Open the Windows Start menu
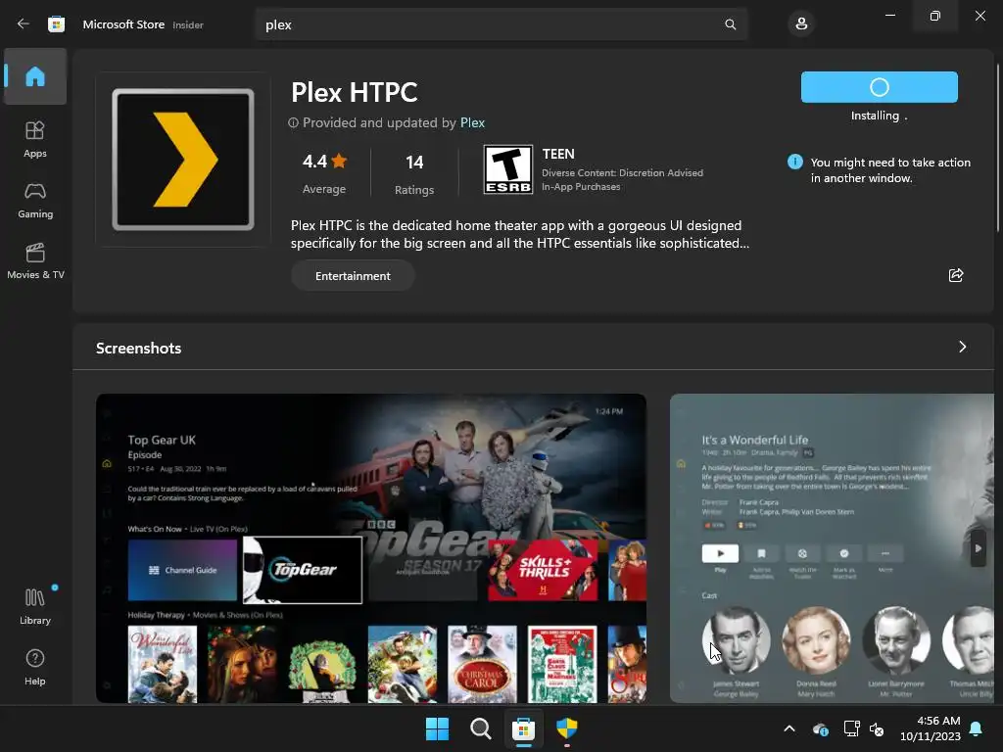The width and height of the screenshot is (1003, 752). (438, 728)
